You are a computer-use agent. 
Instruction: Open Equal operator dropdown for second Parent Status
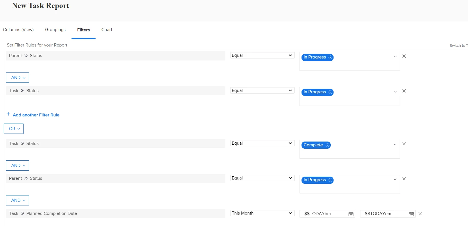point(262,178)
